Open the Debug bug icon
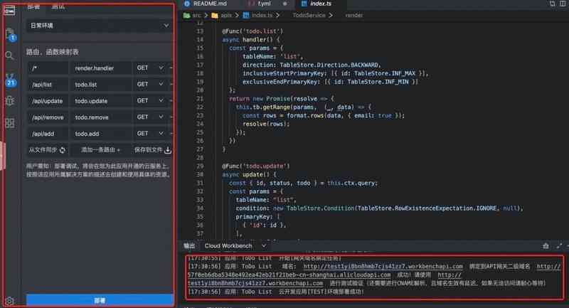Image resolution: width=569 pixels, height=308 pixels. [9, 101]
